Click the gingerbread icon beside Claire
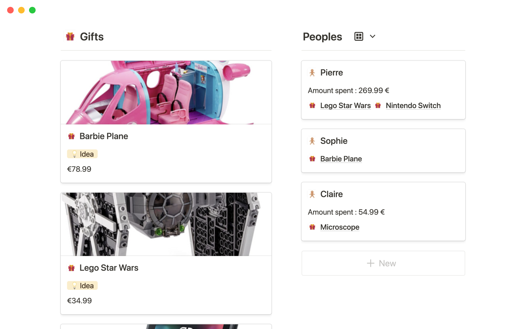Viewport: 526px width, 329px height. click(312, 194)
